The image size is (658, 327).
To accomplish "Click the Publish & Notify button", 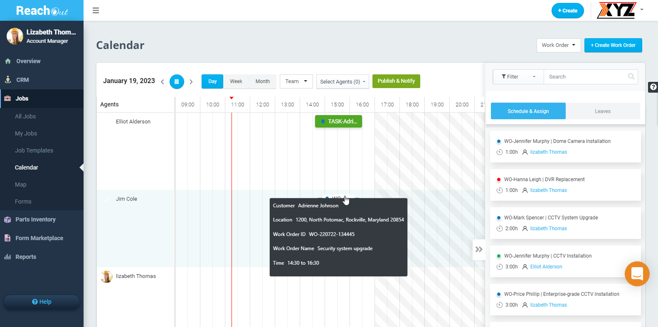I will tap(396, 81).
